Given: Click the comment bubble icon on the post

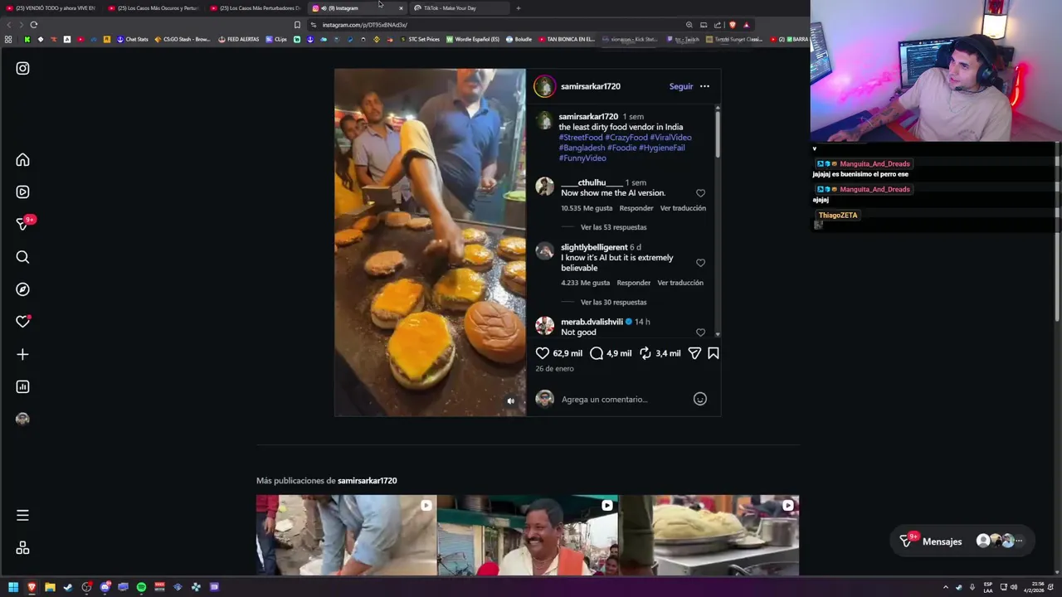Looking at the screenshot, I should 596,353.
